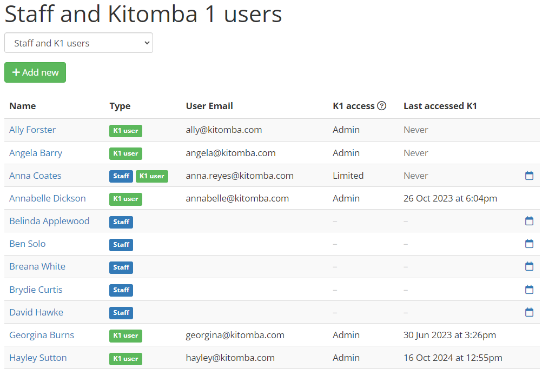Click the email anna.reyes@kitomba.com

pyautogui.click(x=240, y=176)
